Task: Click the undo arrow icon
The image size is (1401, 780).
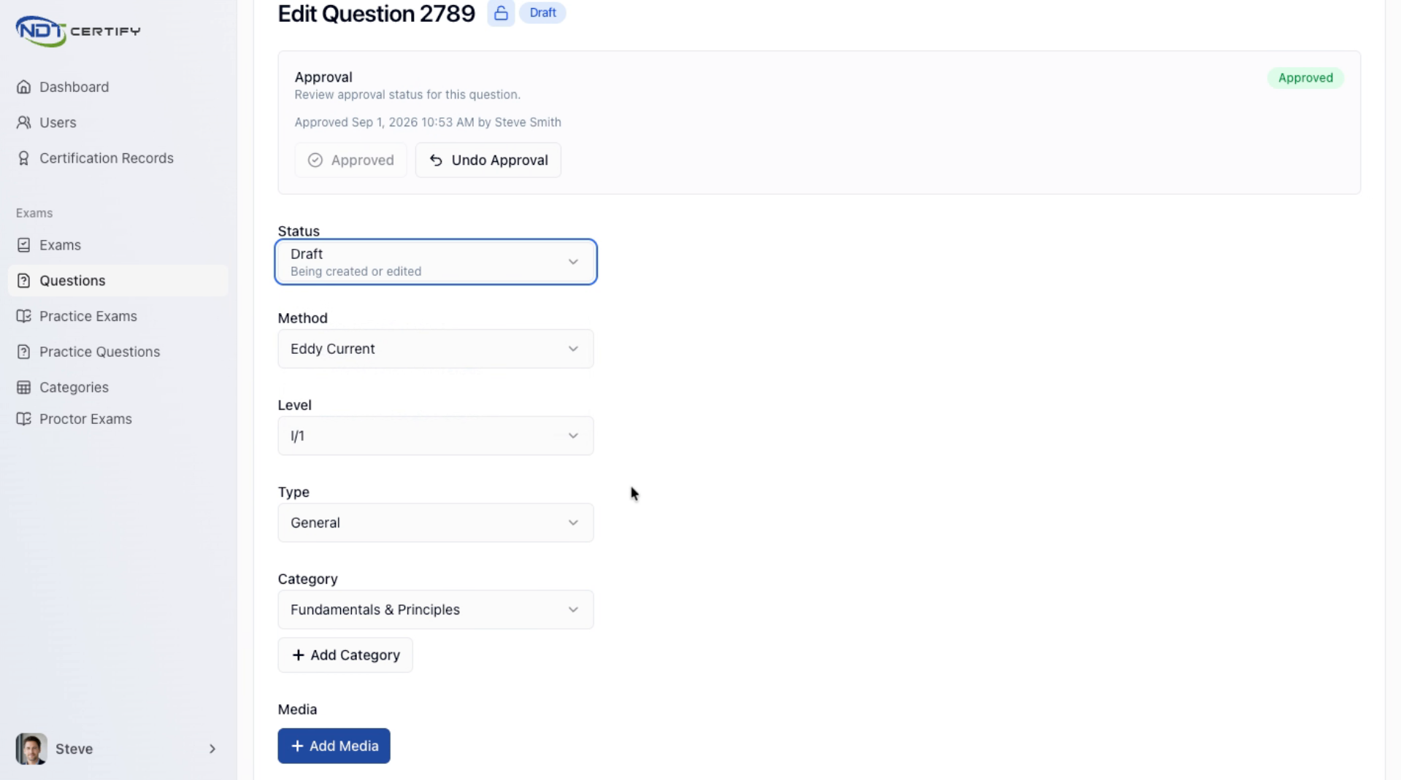Action: pos(436,161)
